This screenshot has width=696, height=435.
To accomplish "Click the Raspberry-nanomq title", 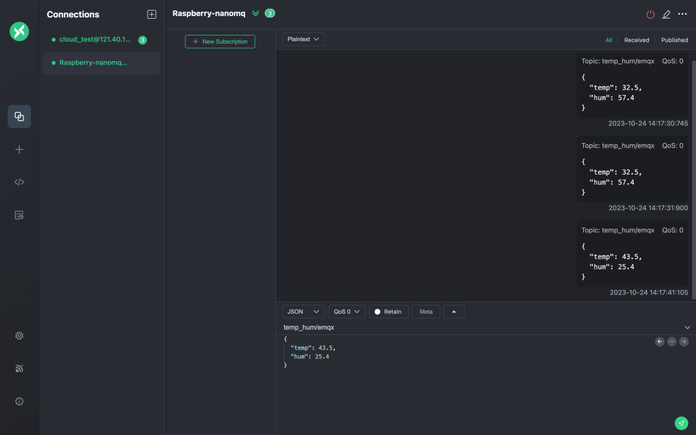I will 209,14.
